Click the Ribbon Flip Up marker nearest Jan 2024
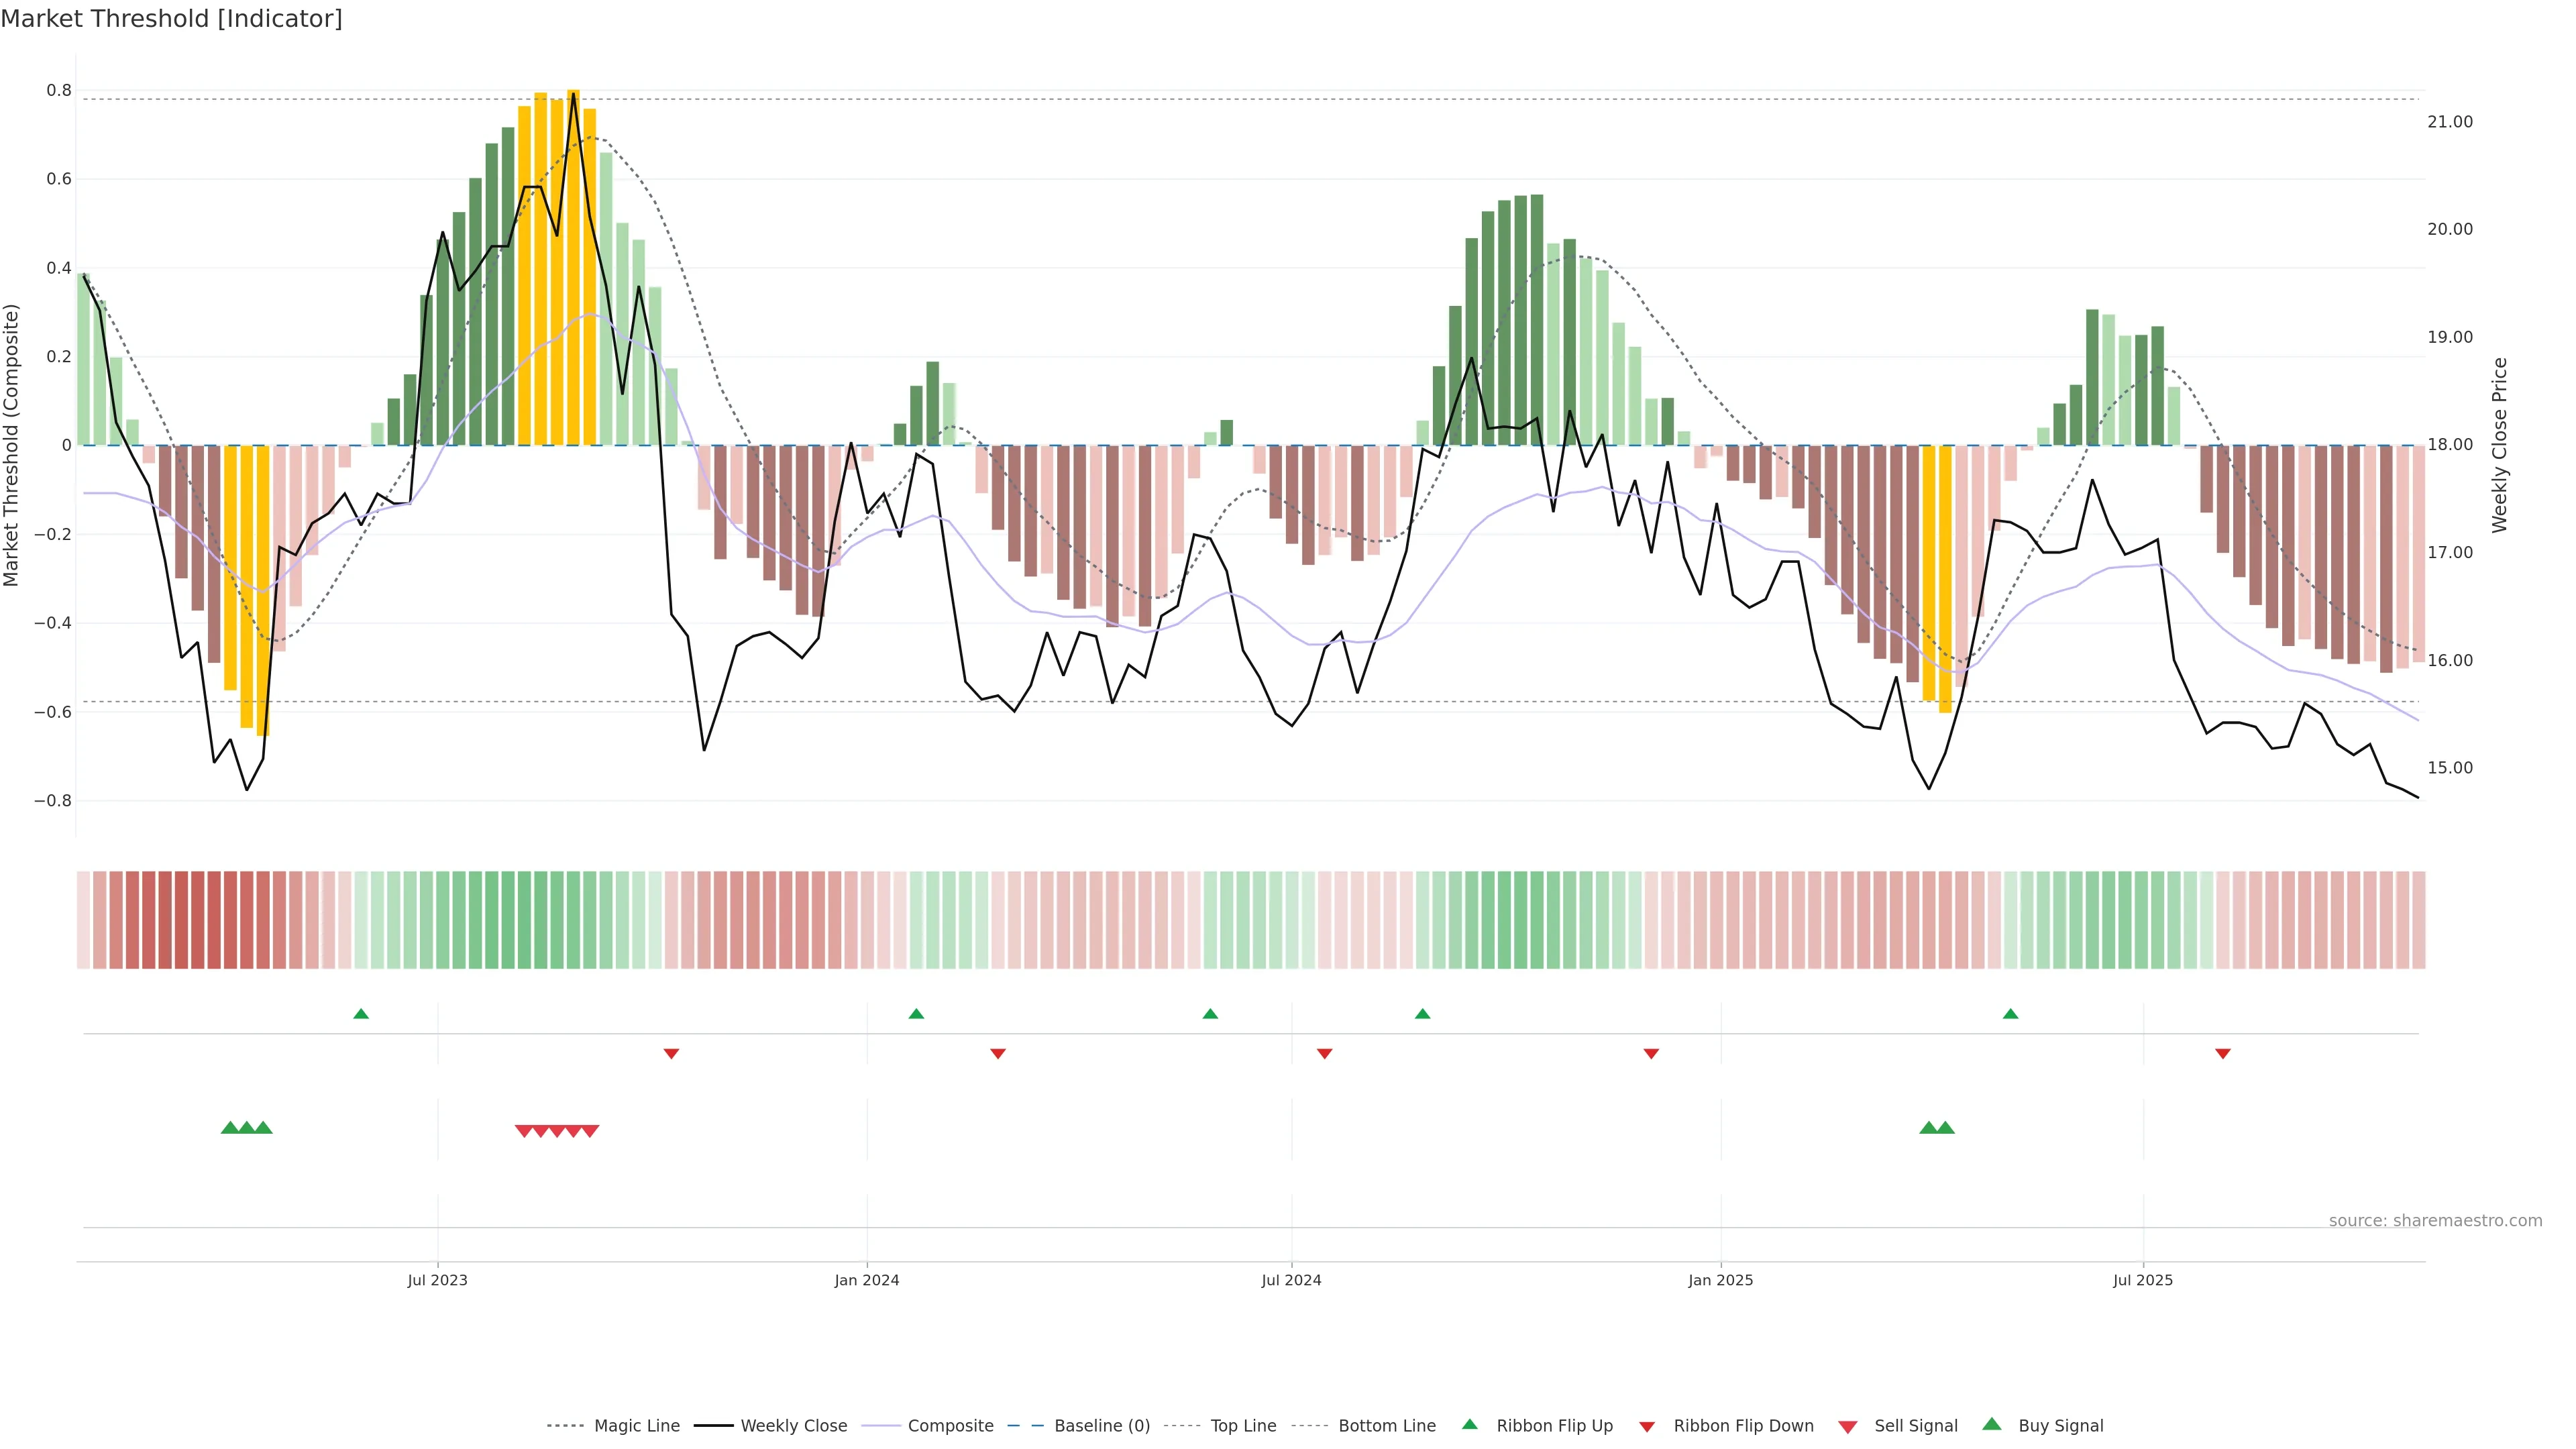Viewport: 2576px width, 1449px height. (916, 1014)
